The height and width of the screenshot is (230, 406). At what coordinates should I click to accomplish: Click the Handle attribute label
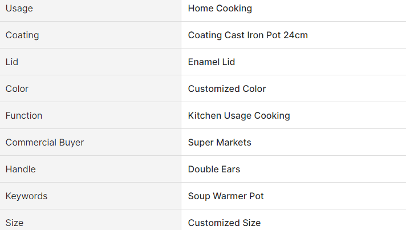coord(21,169)
